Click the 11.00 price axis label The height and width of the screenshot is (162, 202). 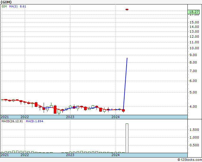(x=194, y=42)
